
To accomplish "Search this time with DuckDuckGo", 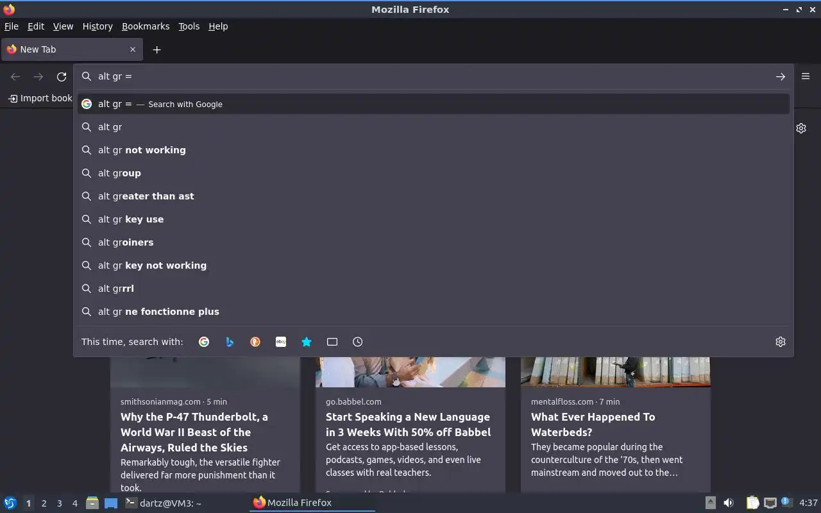I will tap(255, 342).
